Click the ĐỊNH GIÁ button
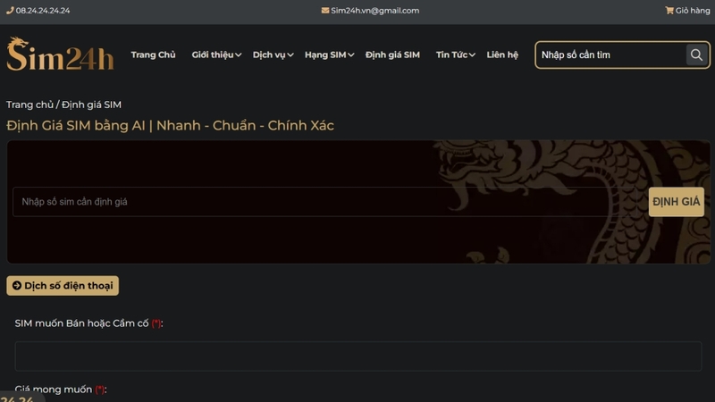This screenshot has height=402, width=715. (x=677, y=202)
